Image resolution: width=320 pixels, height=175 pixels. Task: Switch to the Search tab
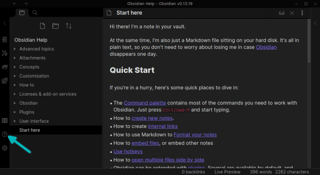tap(35, 13)
